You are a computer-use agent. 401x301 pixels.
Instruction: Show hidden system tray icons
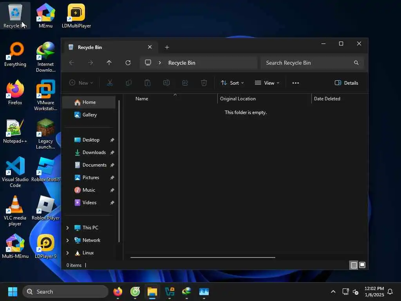point(333,292)
